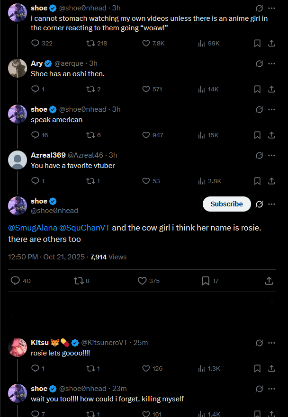Share Azreal369's favorite vtuber tweet

[271, 181]
